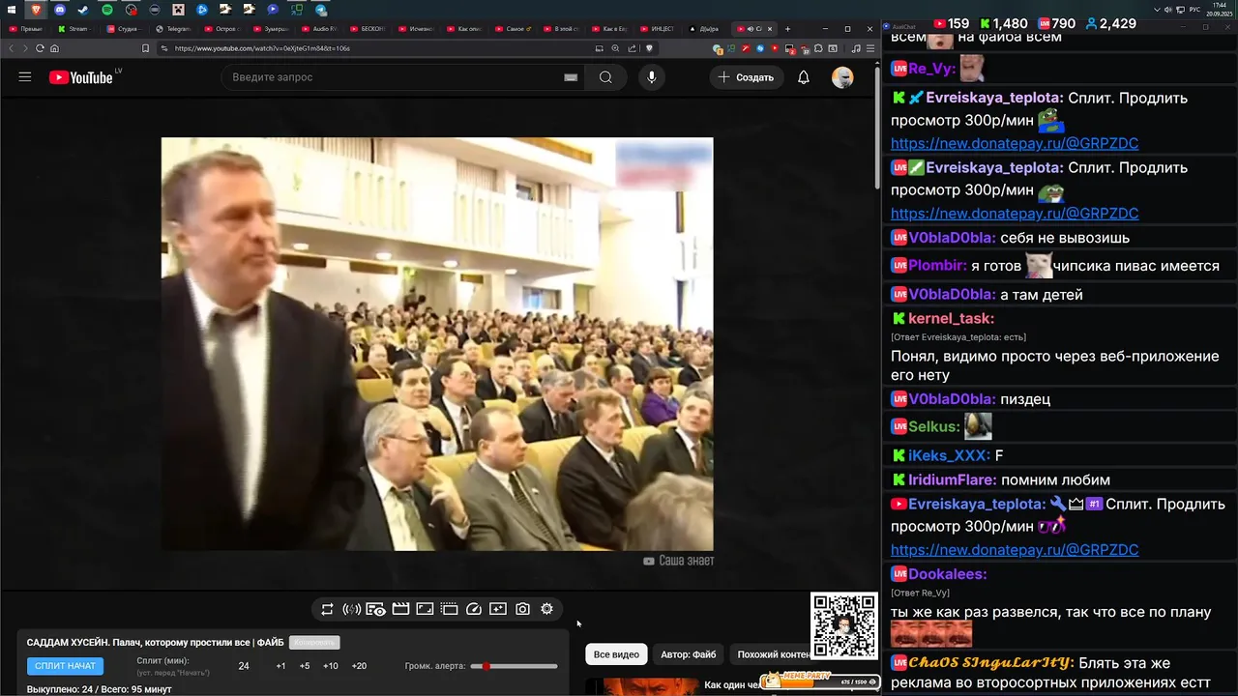This screenshot has height=696, width=1238.
Task: Click the Kick viewer count 1,480
Action: point(1003,23)
